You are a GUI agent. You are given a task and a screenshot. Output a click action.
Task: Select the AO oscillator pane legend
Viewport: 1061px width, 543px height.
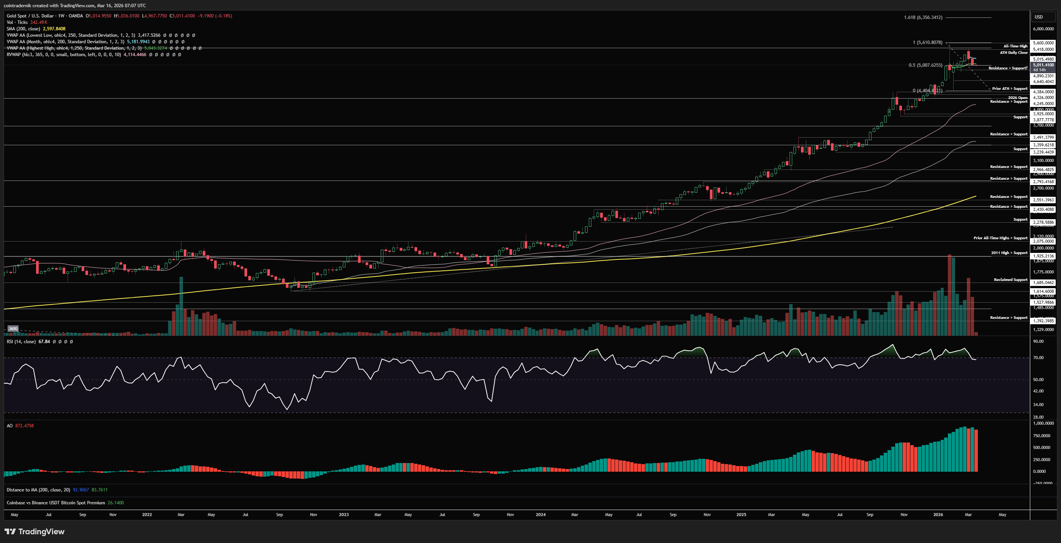click(x=9, y=426)
